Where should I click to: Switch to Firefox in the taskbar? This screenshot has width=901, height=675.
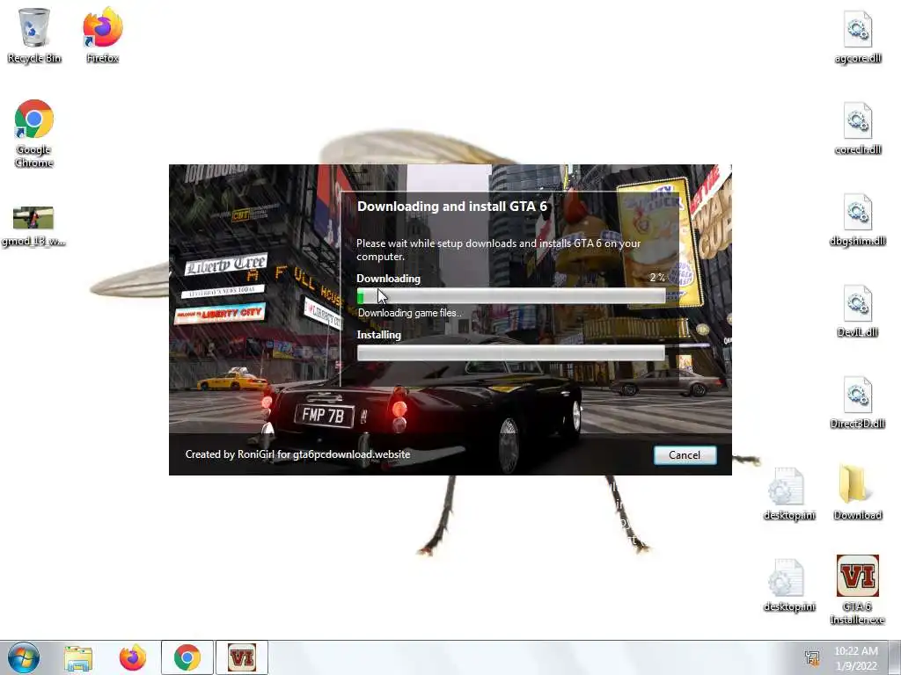133,657
